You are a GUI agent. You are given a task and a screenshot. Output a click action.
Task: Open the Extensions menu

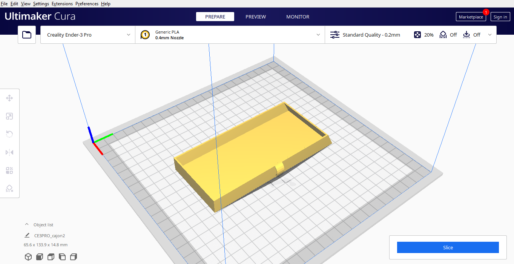62,3
